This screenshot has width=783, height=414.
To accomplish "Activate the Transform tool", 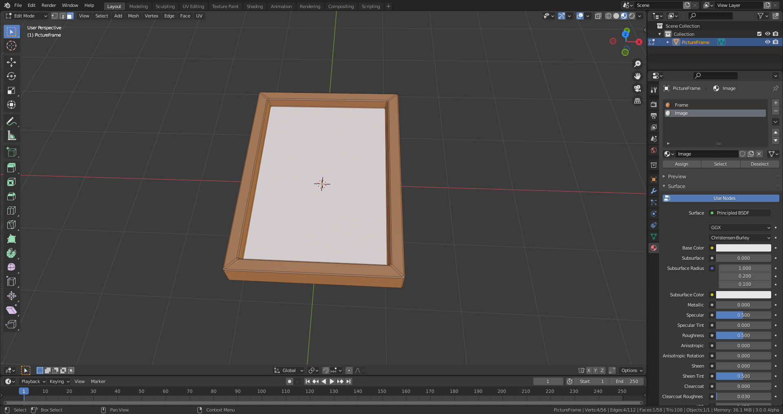I will click(x=11, y=105).
